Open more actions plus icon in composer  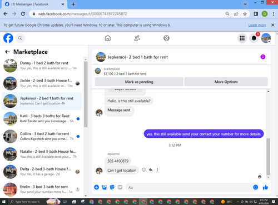[x=96, y=187]
